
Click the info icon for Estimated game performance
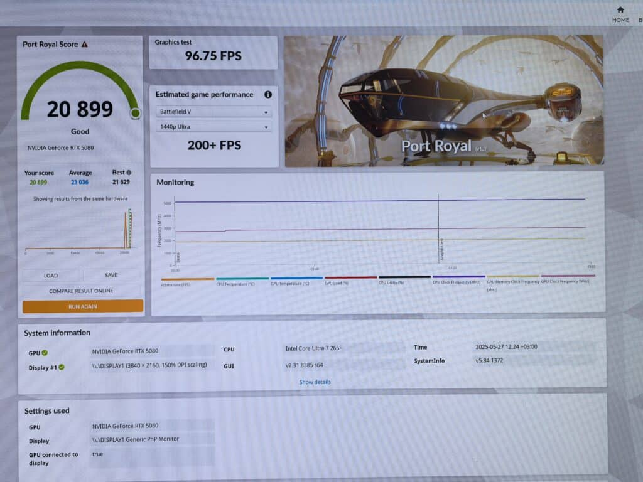coord(267,94)
